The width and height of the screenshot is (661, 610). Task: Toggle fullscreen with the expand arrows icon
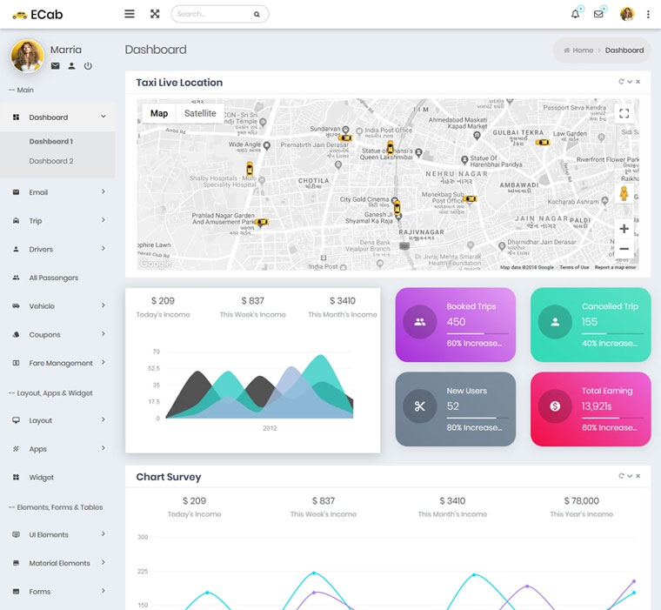point(155,14)
